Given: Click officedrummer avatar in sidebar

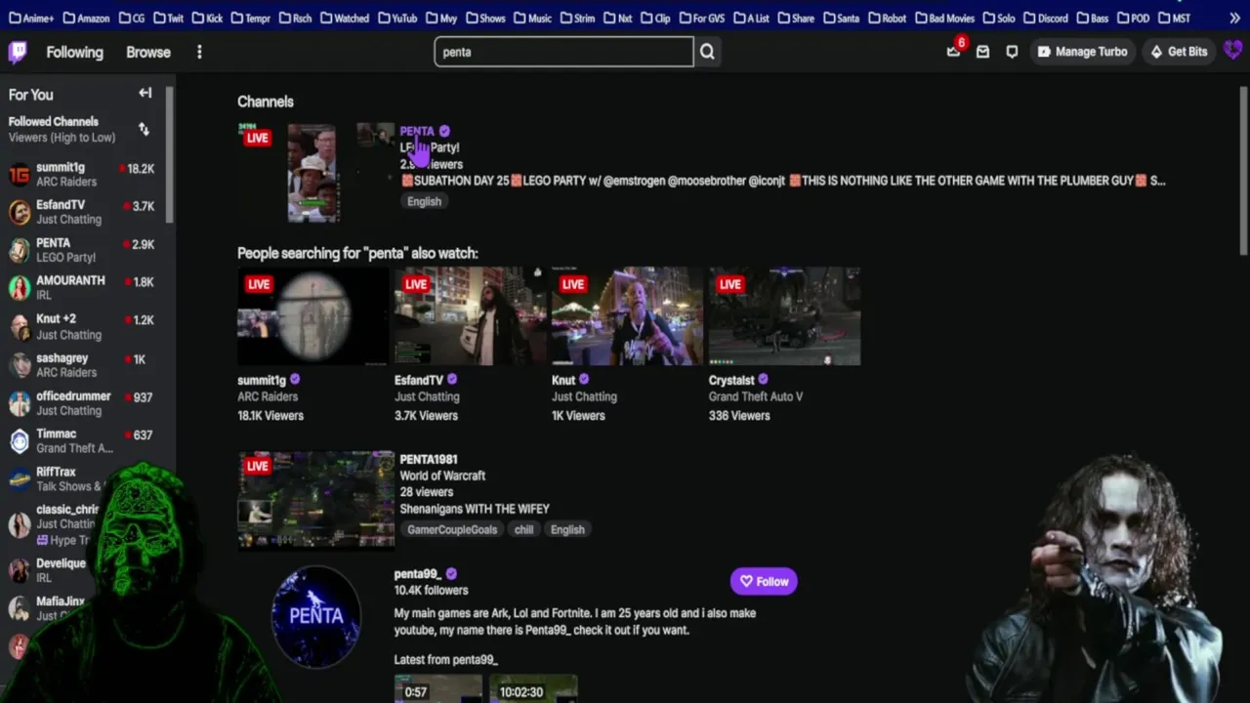Looking at the screenshot, I should [20, 403].
